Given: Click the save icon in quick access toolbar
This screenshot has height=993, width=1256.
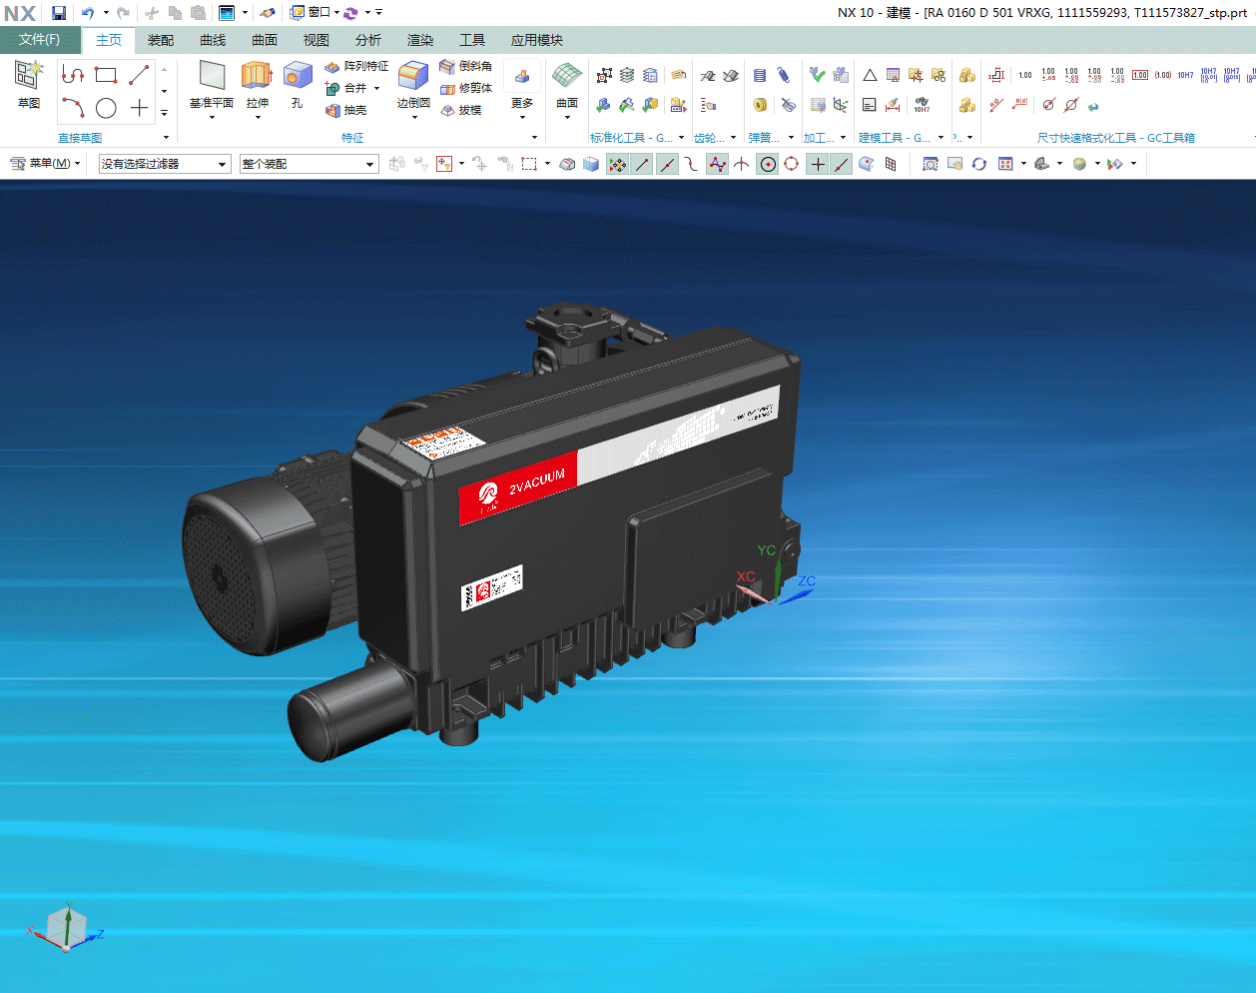Looking at the screenshot, I should click(59, 13).
